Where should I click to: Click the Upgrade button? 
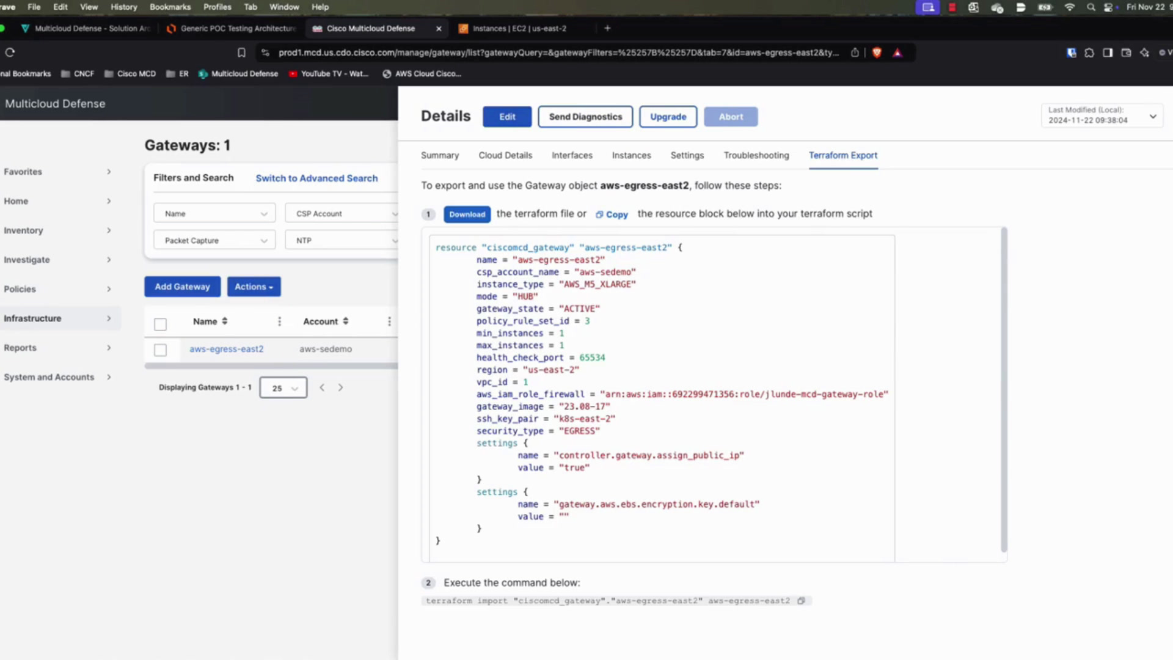pos(668,117)
